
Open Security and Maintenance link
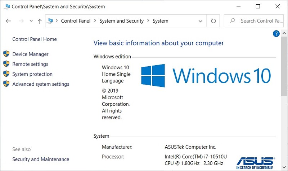coord(41,159)
